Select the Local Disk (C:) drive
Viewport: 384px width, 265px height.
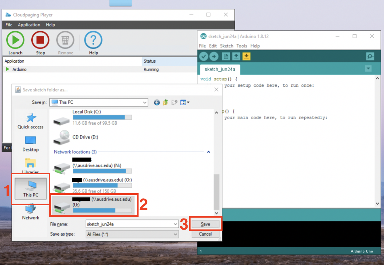pyautogui.click(x=92, y=117)
